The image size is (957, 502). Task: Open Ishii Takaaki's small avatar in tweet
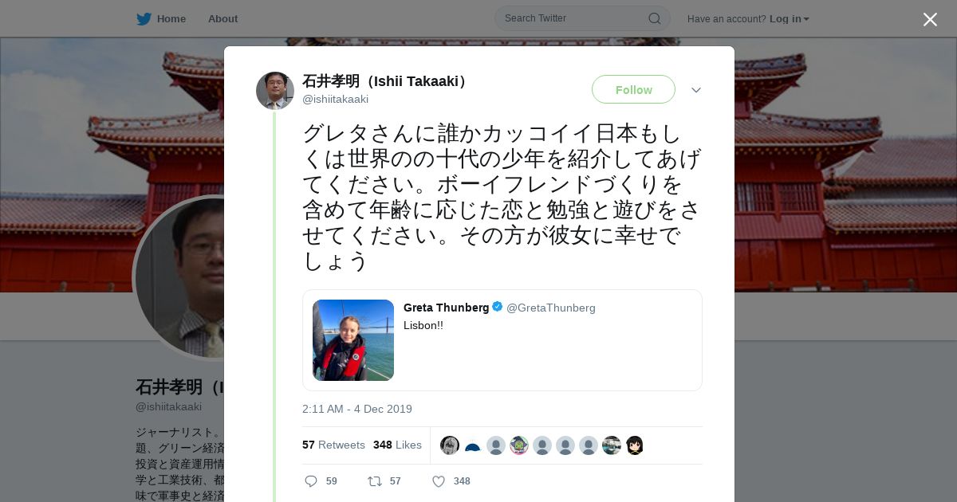coord(275,90)
